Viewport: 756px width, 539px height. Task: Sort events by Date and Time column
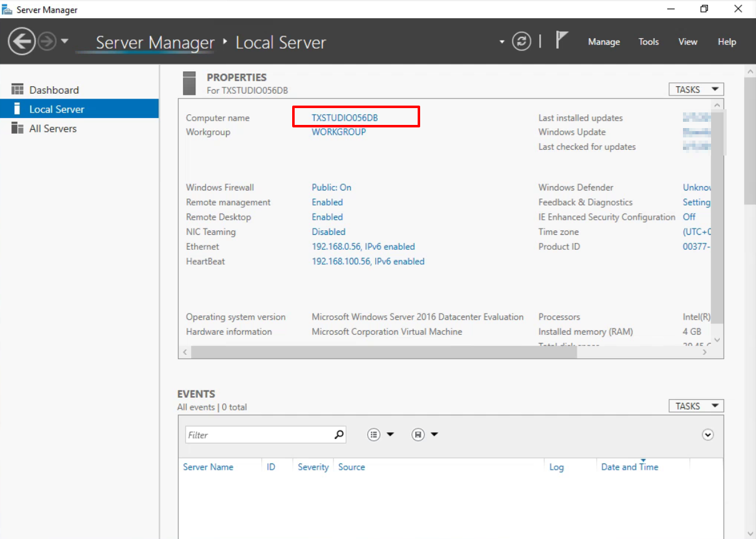click(630, 467)
